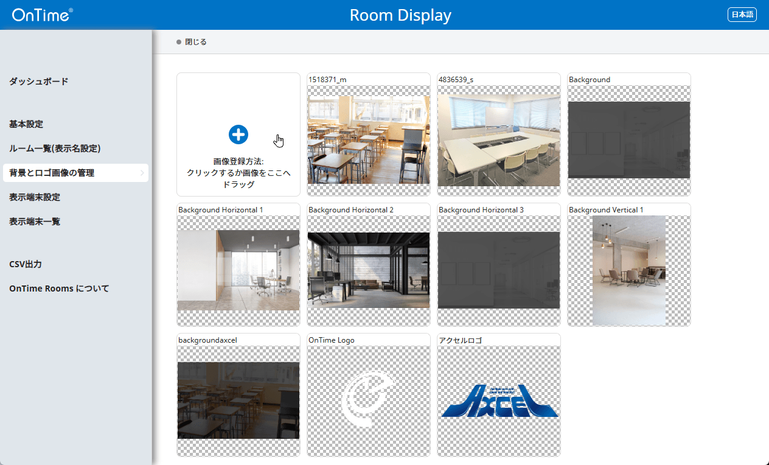The width and height of the screenshot is (769, 465).
Task: Click the OnTime Logo image tile
Action: point(369,400)
